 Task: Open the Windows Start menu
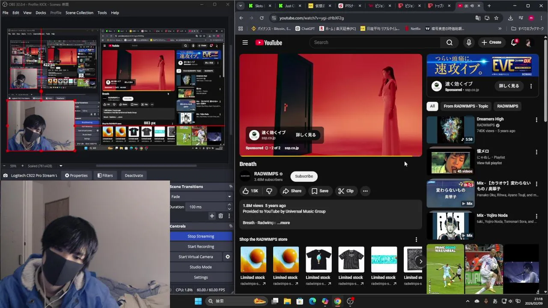(x=198, y=301)
